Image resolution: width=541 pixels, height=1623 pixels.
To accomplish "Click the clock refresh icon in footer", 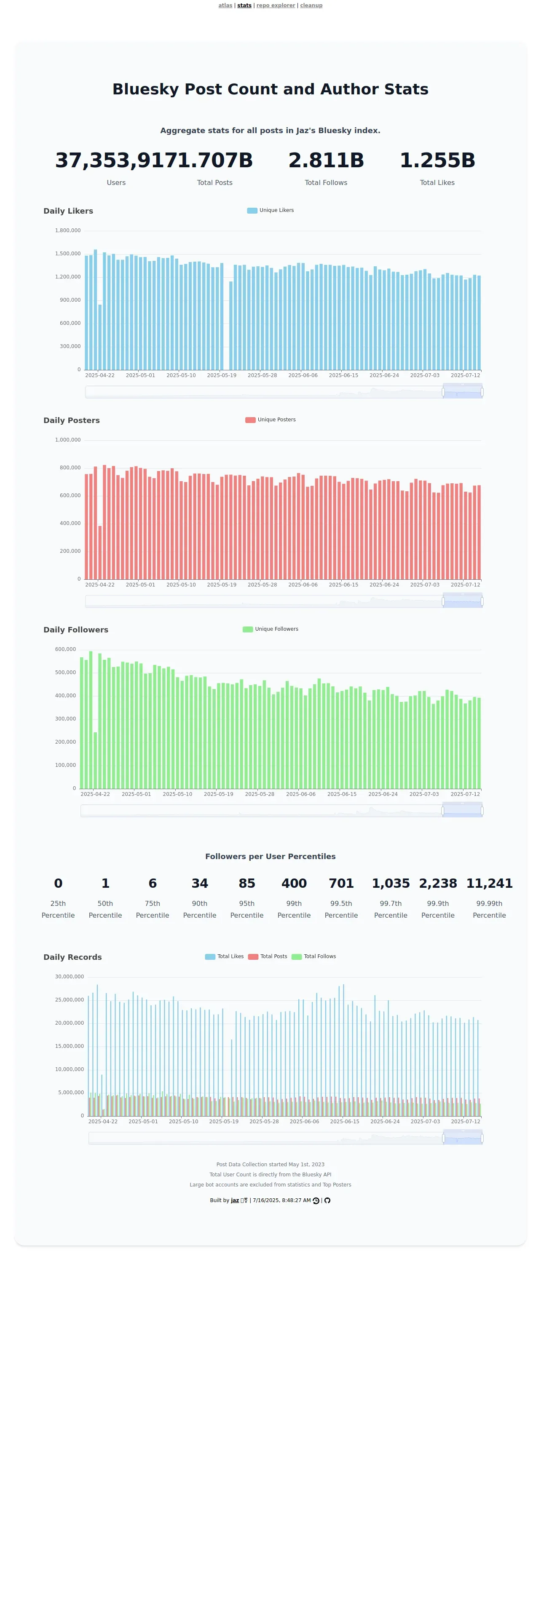I will (x=316, y=1200).
